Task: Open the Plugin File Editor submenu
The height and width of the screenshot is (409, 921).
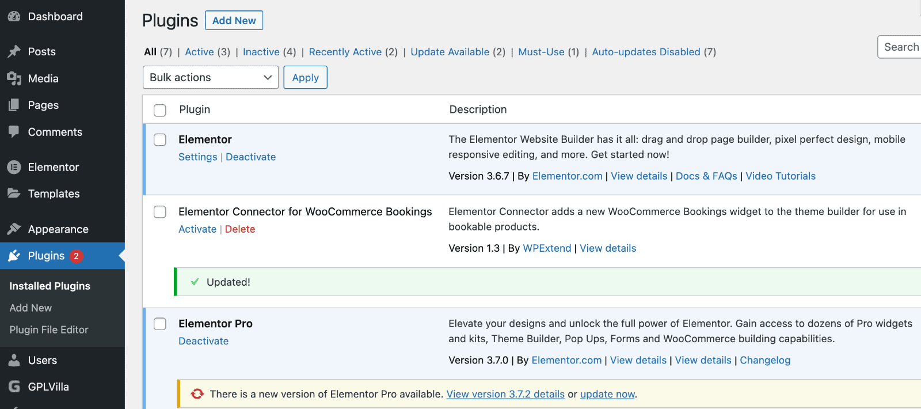Action: pos(49,330)
